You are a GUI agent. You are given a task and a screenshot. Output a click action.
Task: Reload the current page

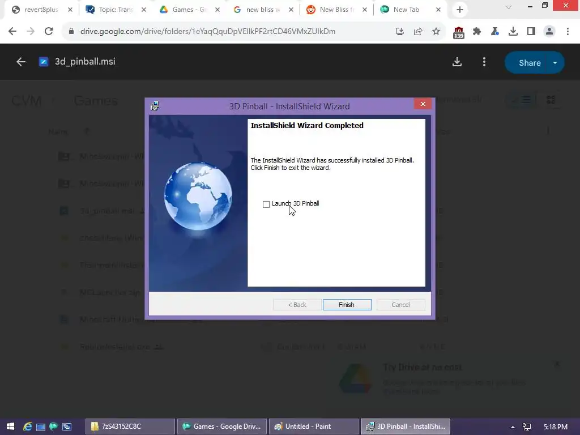tap(49, 32)
